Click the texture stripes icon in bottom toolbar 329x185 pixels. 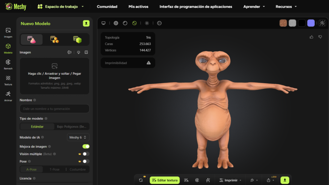coord(186,180)
